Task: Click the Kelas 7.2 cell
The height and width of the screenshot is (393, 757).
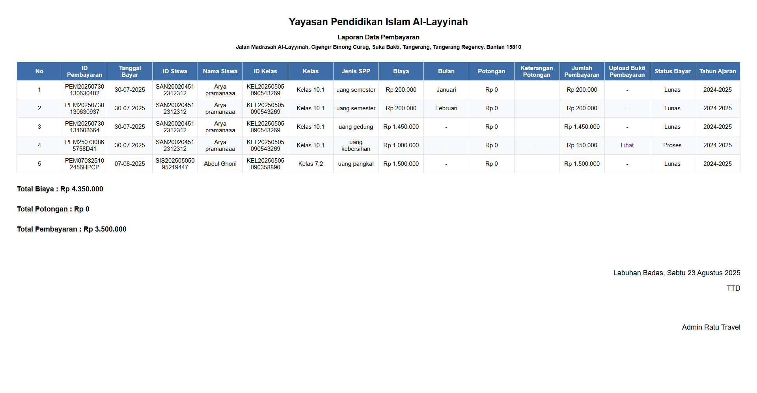Action: tap(310, 164)
